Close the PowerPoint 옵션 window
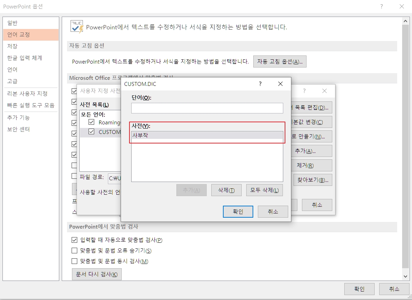Screen dimensions: 412x300 click(x=402, y=6)
